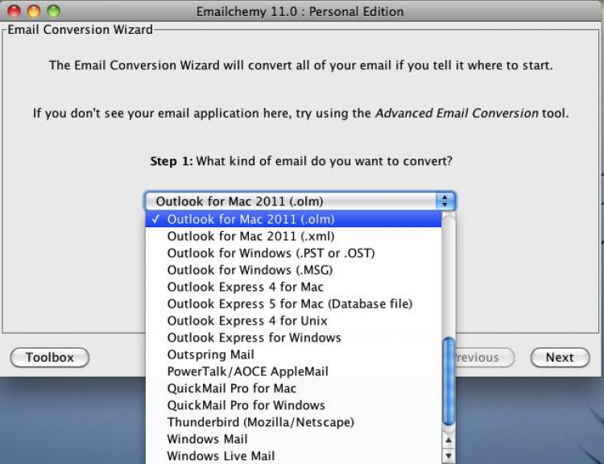
Task: Select Windows Mail entry
Action: 293,439
